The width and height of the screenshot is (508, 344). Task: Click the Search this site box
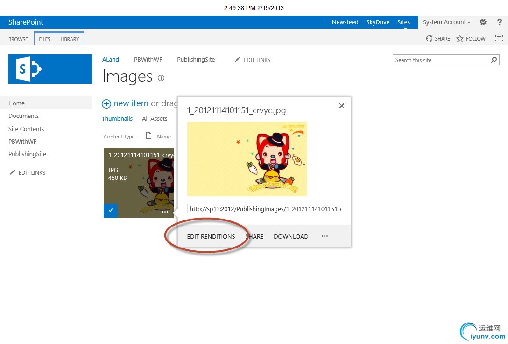coord(441,60)
